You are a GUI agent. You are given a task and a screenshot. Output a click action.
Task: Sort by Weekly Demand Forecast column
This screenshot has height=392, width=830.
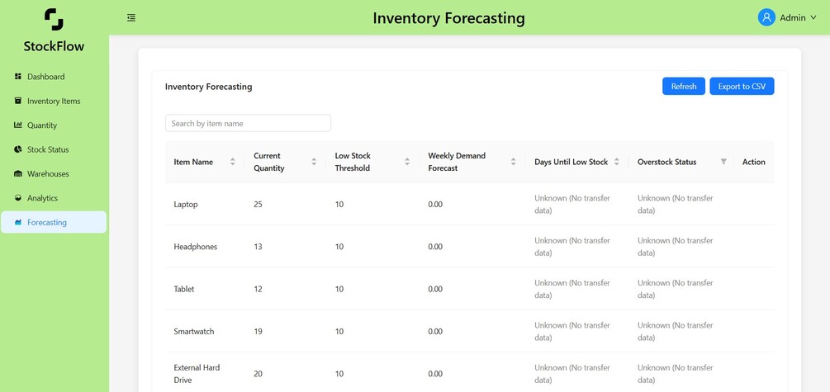(514, 162)
